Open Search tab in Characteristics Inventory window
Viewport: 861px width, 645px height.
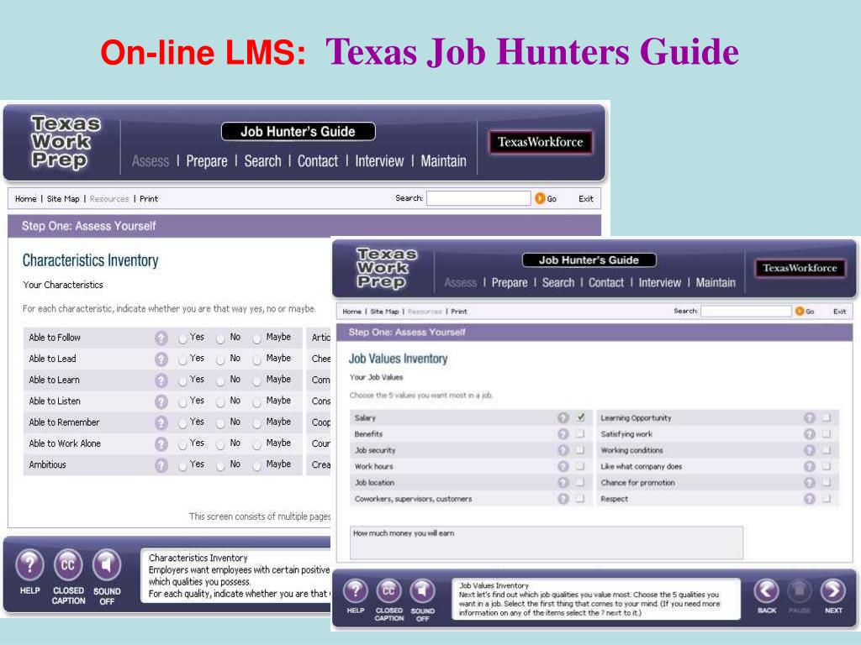(262, 161)
